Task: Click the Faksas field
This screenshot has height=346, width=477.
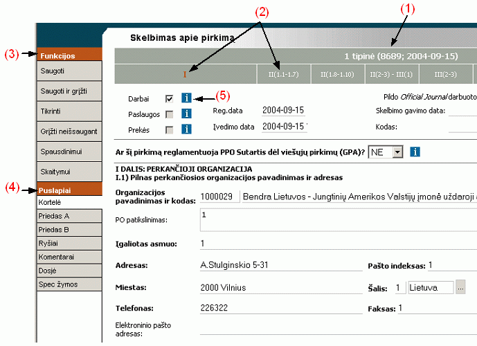Action: pos(438,308)
